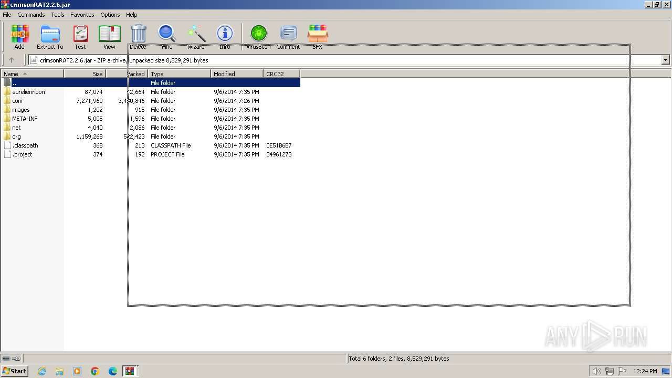The height and width of the screenshot is (378, 672).
Task: Click 'CLASSPATH File' type cell
Action: tap(171, 145)
